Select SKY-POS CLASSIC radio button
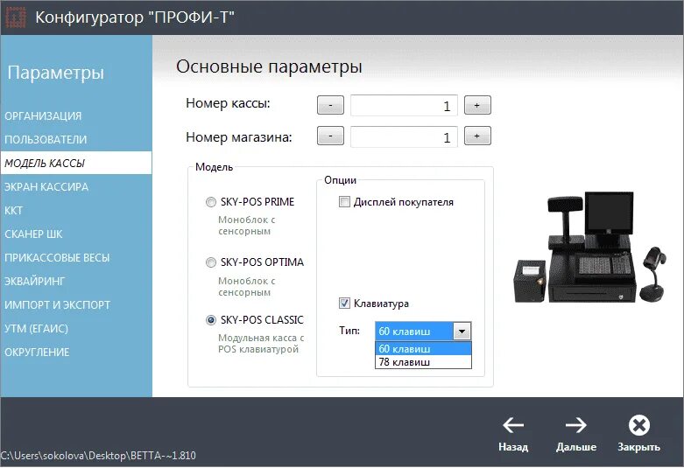 [211, 320]
